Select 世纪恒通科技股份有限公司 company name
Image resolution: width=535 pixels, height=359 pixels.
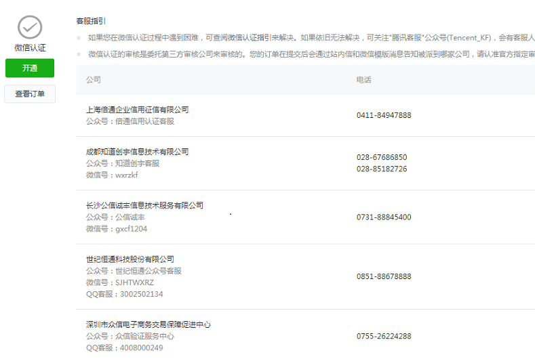pos(130,259)
